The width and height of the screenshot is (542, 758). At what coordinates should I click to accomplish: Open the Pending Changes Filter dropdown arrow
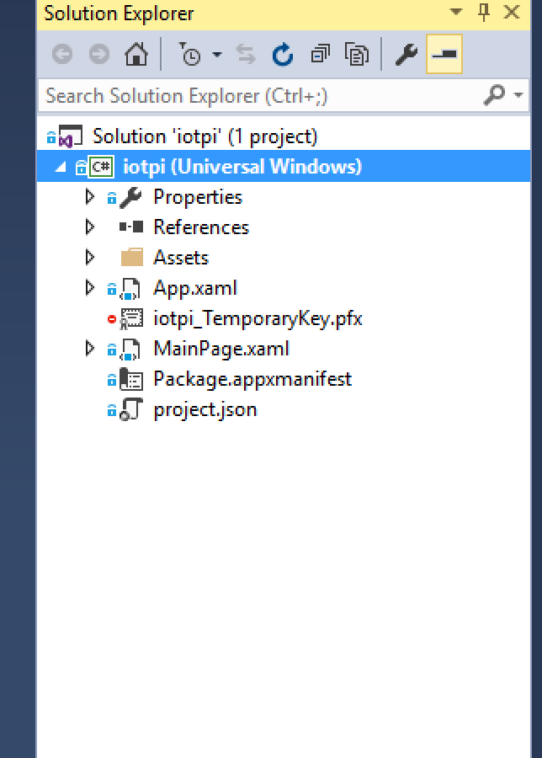click(x=216, y=55)
